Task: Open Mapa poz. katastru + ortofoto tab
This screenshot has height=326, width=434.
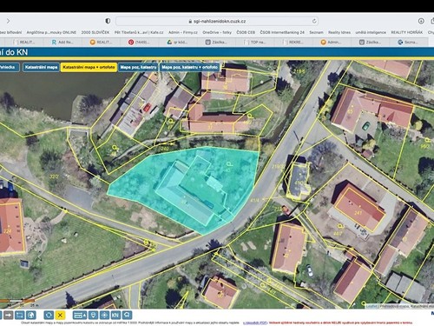Action: [190, 67]
